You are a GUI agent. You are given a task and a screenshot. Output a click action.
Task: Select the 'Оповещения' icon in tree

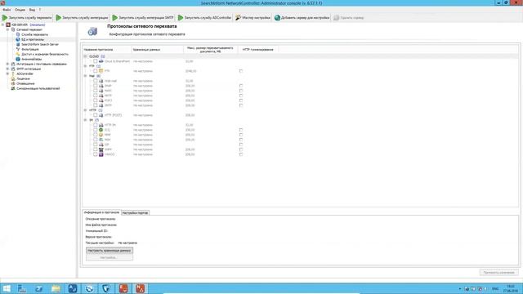click(x=13, y=83)
